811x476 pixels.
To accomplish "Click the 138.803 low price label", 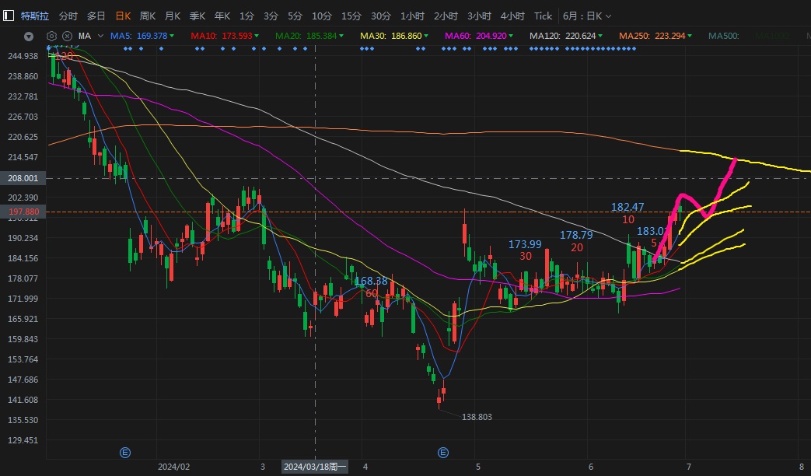I will click(477, 417).
